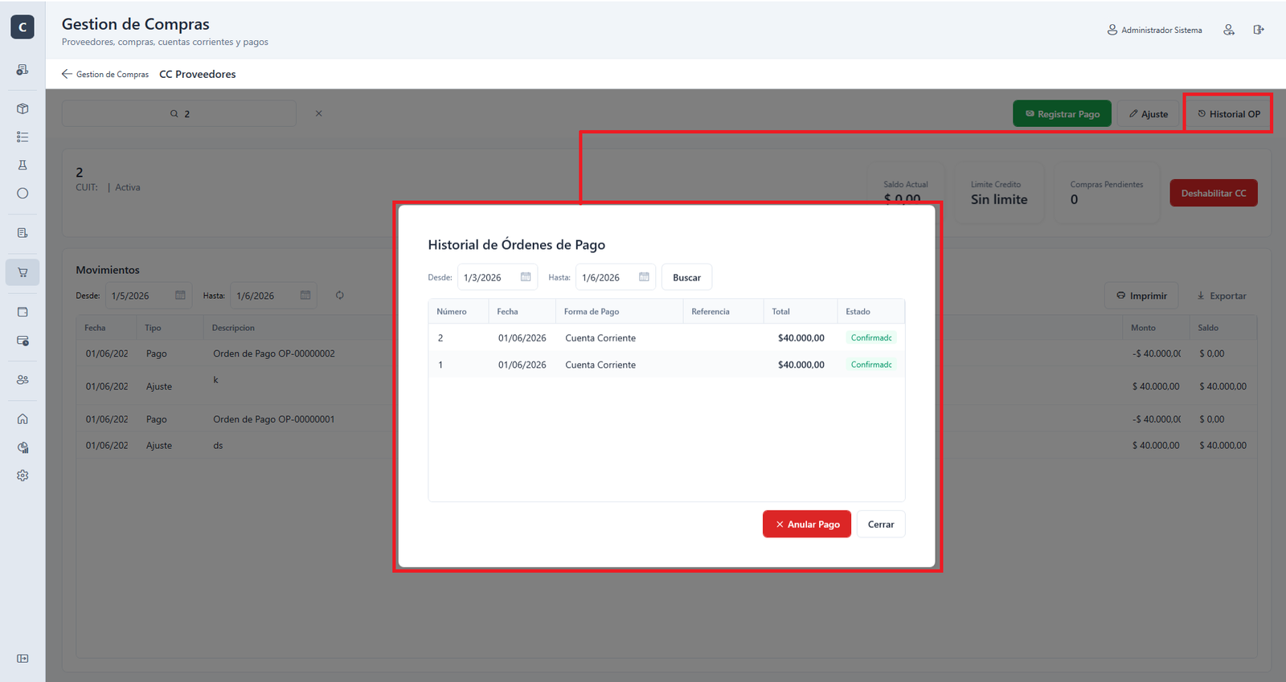Image resolution: width=1286 pixels, height=682 pixels.
Task: Open calendar picker for modal Hasta date
Action: click(x=644, y=277)
